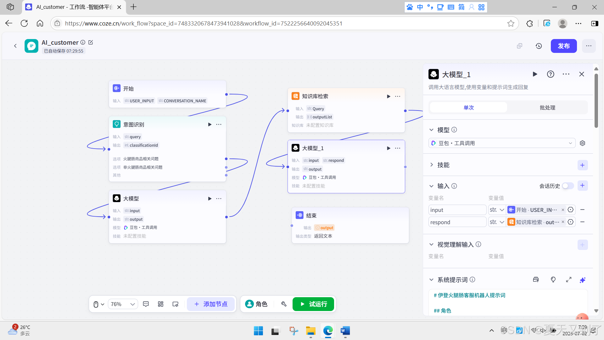Click the 试运行 test run button
The image size is (604, 340).
(313, 304)
